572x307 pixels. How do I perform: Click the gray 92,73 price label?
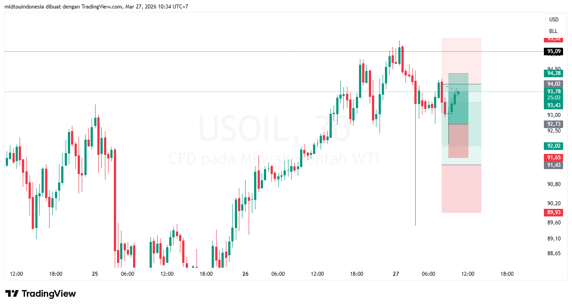click(x=554, y=124)
